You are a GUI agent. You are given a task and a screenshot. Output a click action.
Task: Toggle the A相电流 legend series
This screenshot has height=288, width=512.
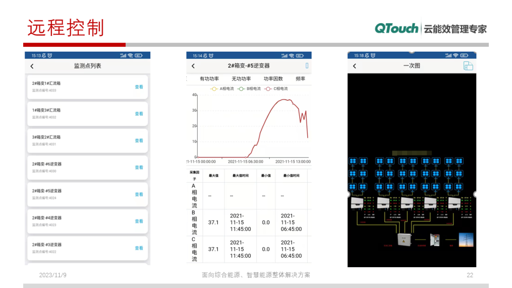(x=222, y=89)
